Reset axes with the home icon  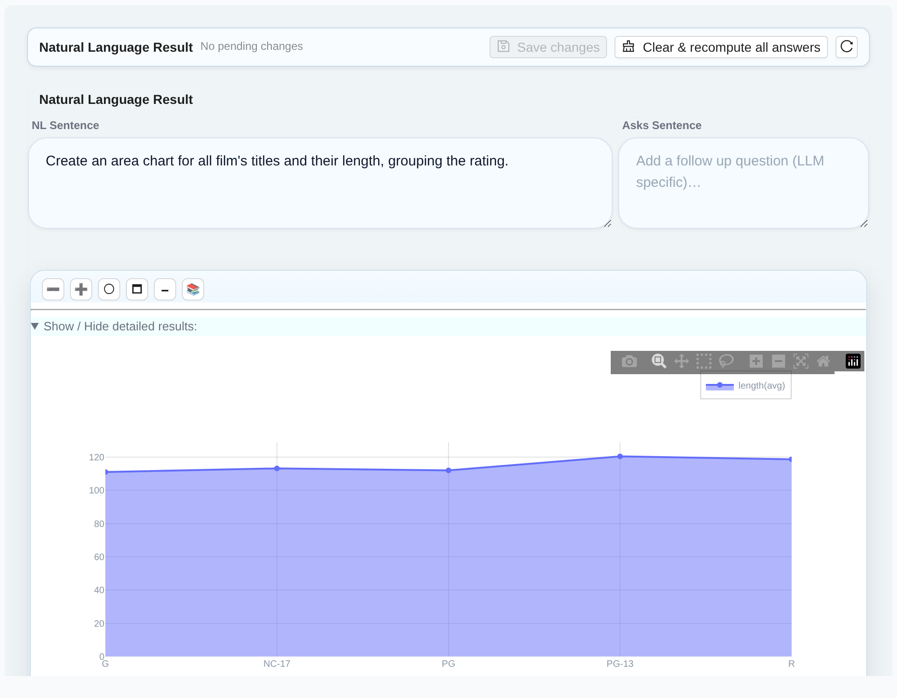pos(823,361)
